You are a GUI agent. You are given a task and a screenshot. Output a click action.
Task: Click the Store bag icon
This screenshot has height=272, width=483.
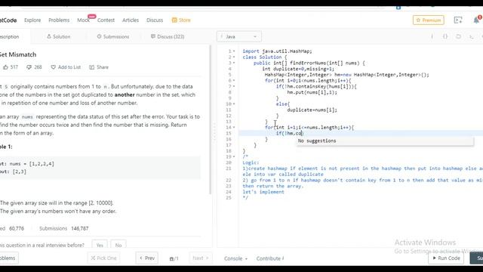(174, 20)
